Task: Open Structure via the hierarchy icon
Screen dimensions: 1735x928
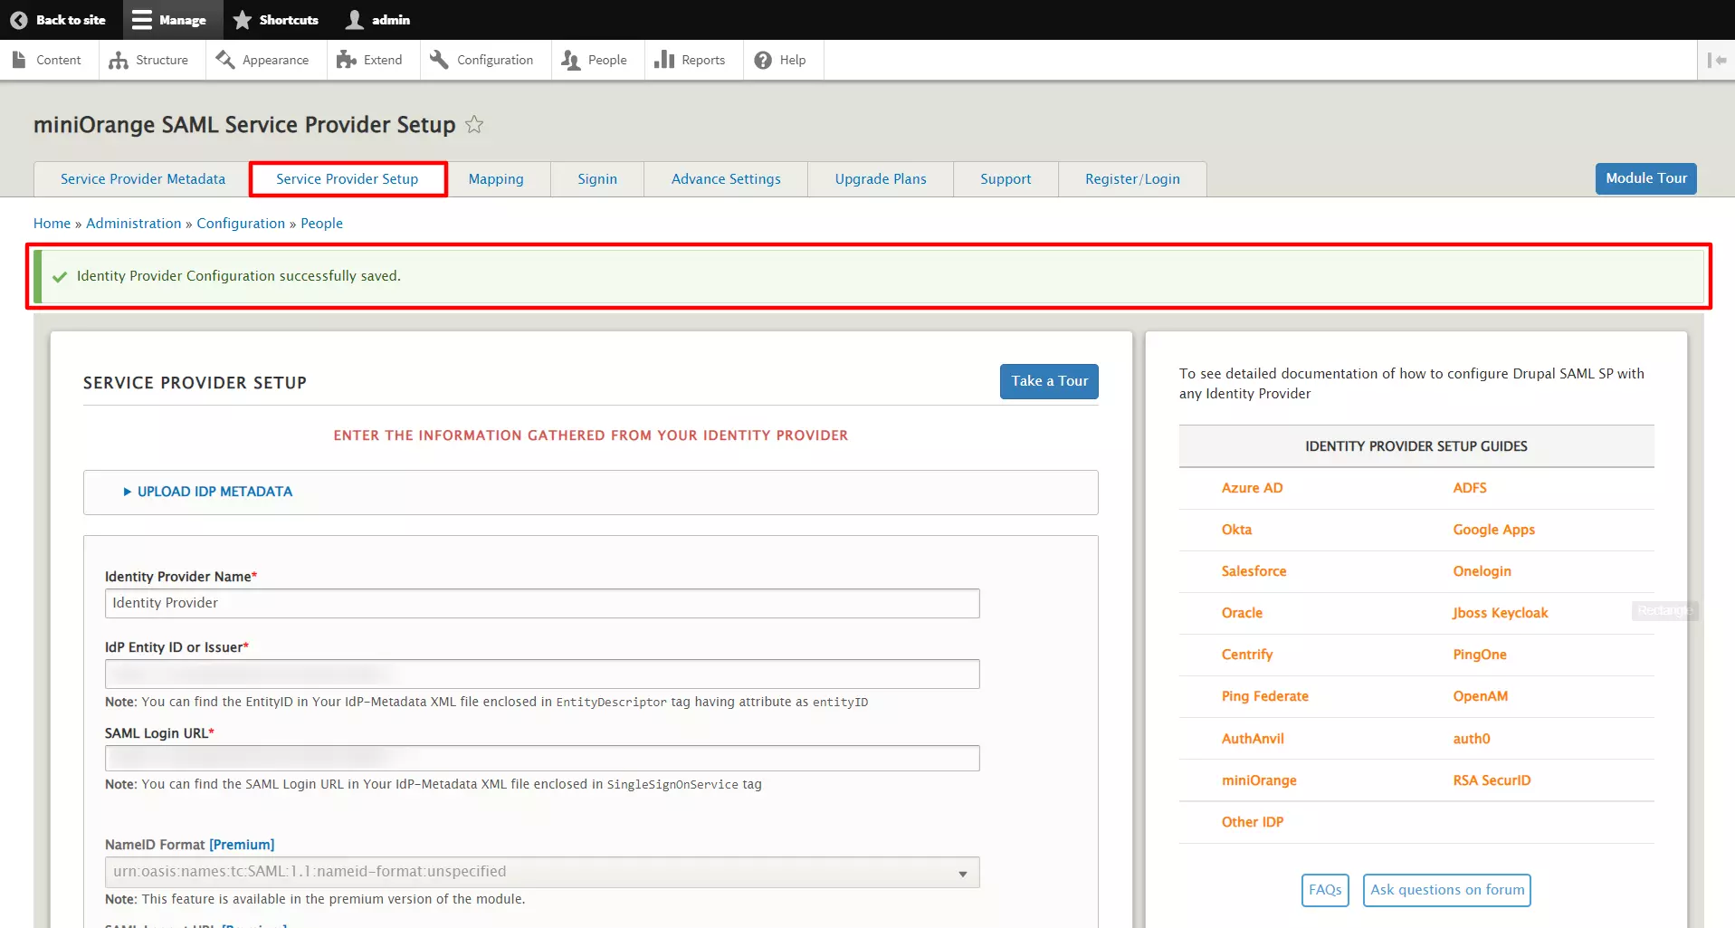Action: click(119, 60)
